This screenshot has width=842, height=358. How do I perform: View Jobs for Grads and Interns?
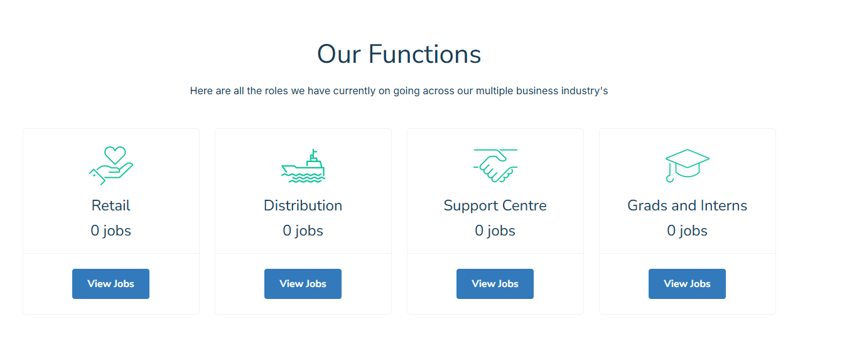[688, 284]
